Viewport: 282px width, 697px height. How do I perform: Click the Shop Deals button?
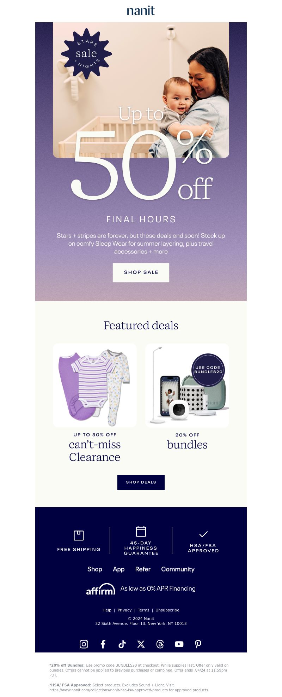click(x=141, y=482)
